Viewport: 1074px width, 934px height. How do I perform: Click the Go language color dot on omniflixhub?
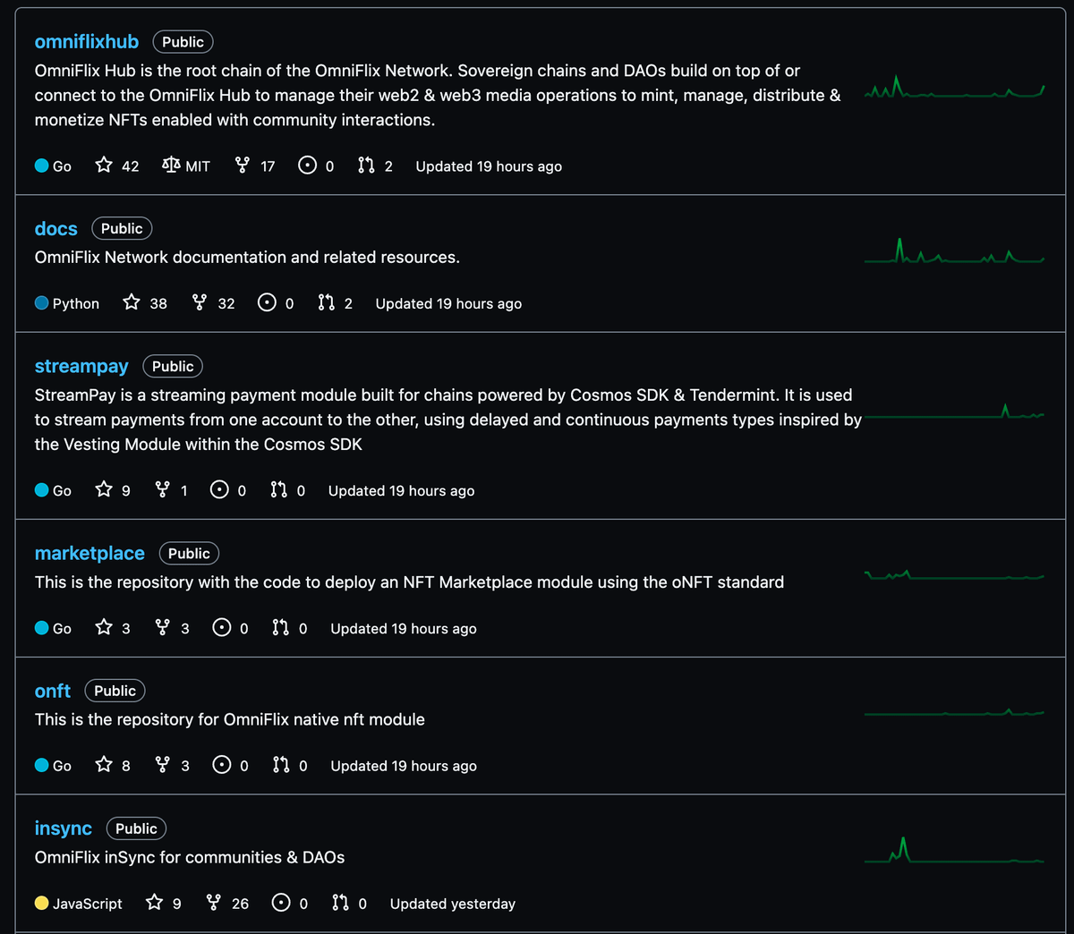42,166
